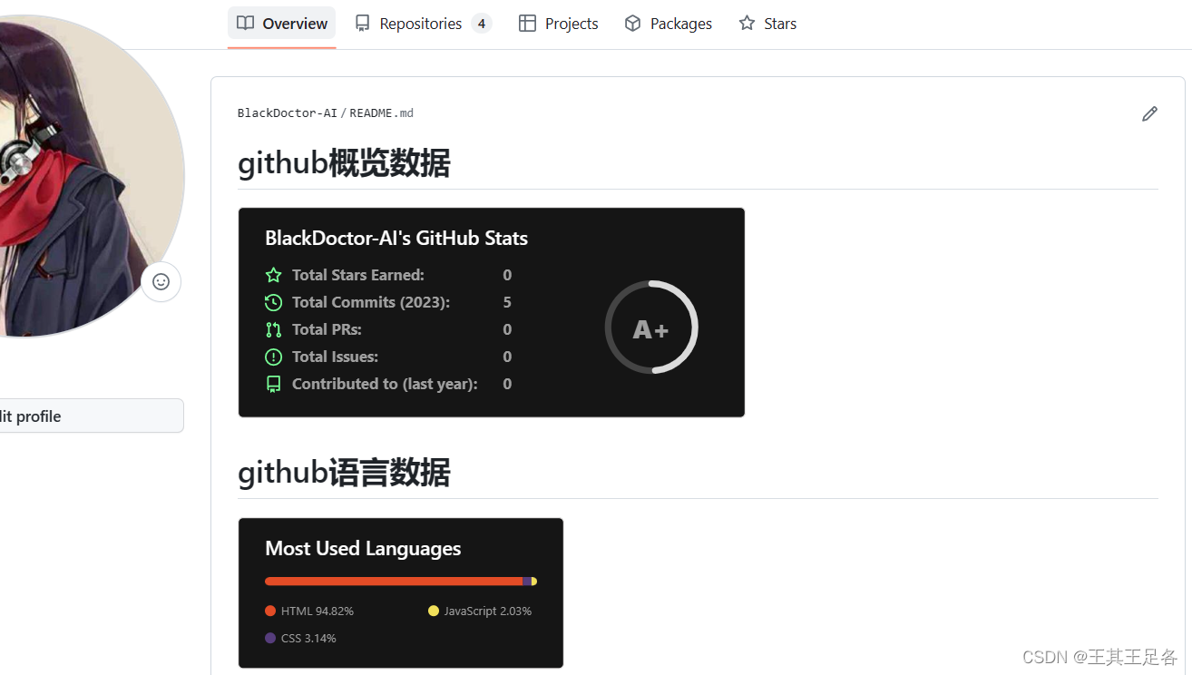This screenshot has width=1192, height=675.
Task: Click the project board icon beside Projects
Action: pyautogui.click(x=526, y=23)
